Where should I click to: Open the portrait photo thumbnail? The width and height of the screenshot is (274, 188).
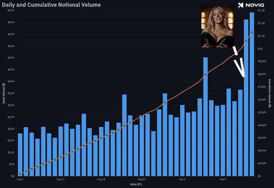coord(218,26)
